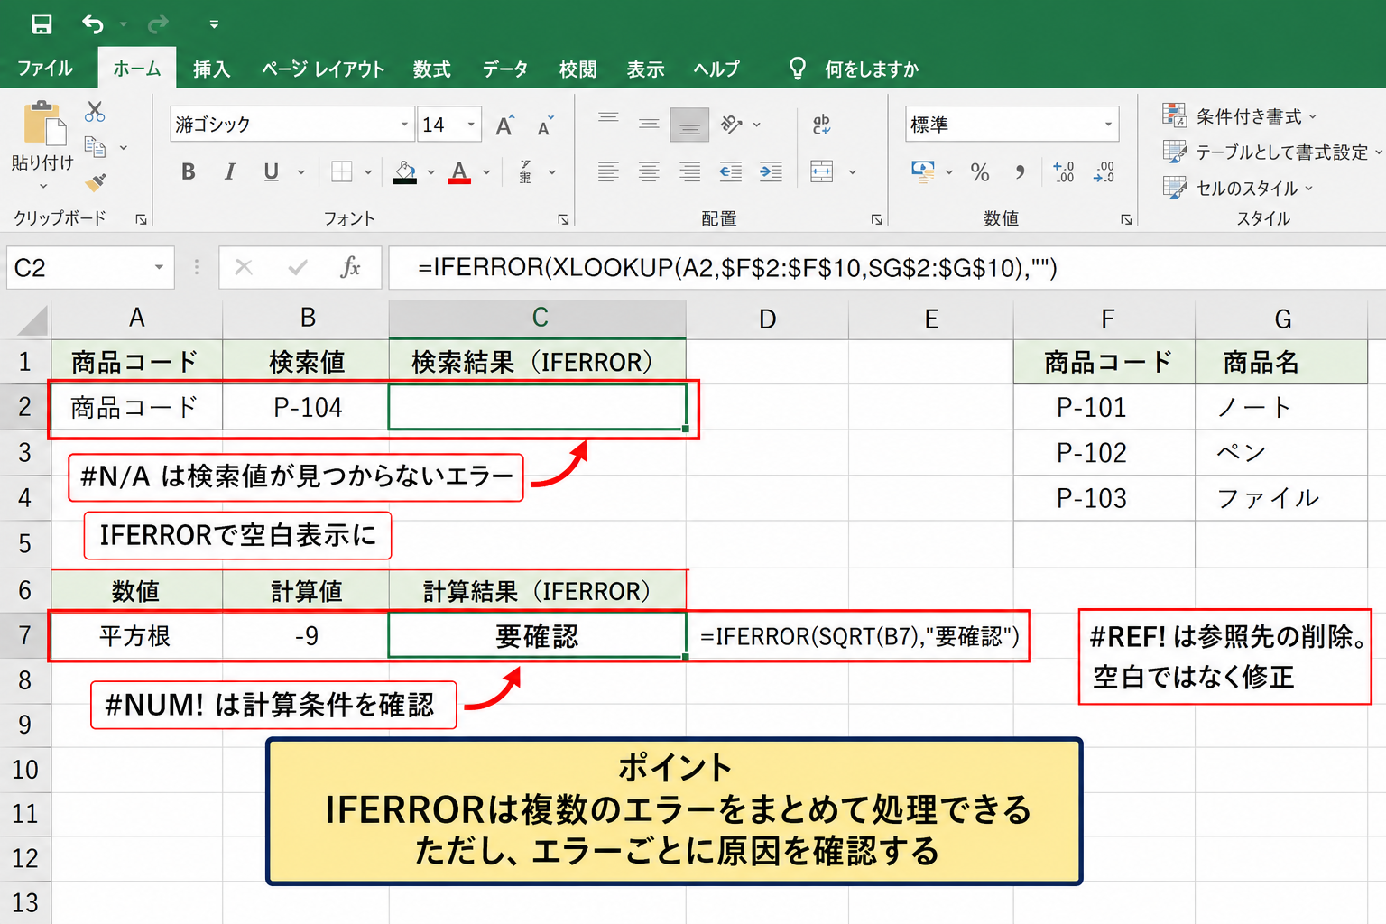Switch to the 校閲 tab
This screenshot has width=1386, height=924.
pyautogui.click(x=577, y=69)
